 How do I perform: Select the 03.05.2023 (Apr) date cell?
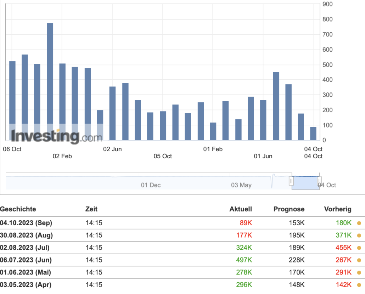click(26, 284)
